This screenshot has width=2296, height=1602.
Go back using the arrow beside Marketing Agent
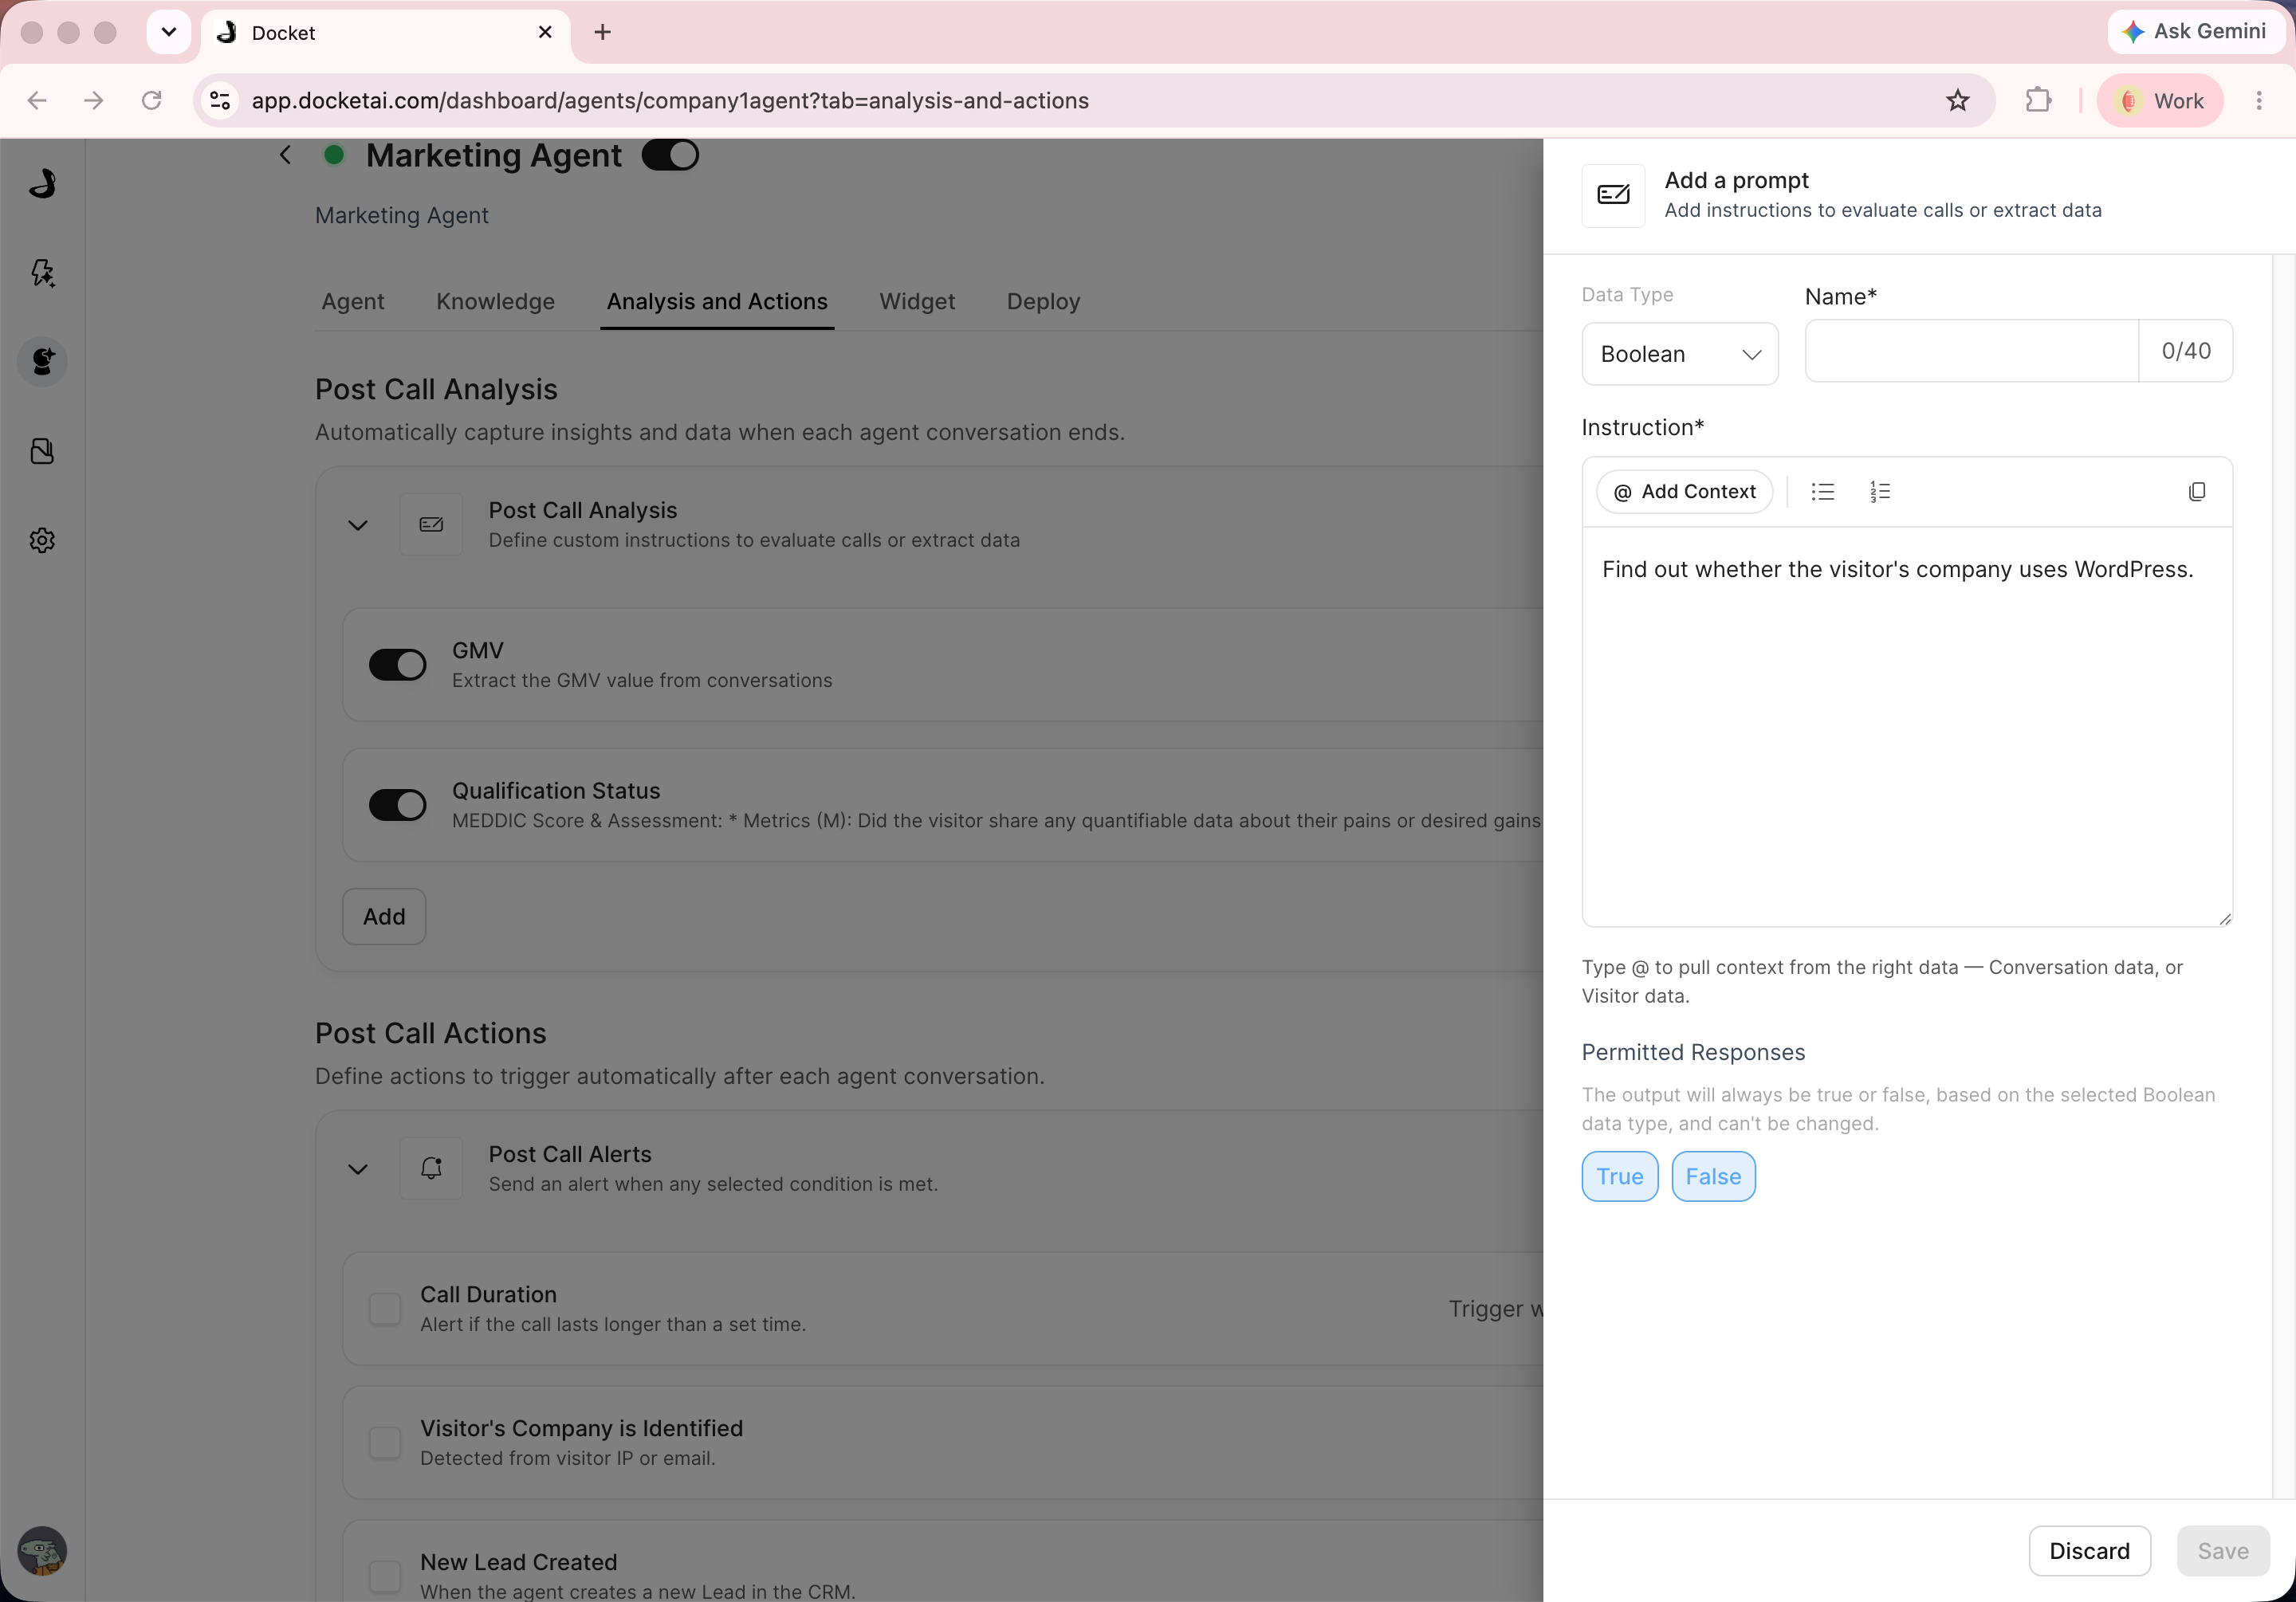click(x=286, y=155)
